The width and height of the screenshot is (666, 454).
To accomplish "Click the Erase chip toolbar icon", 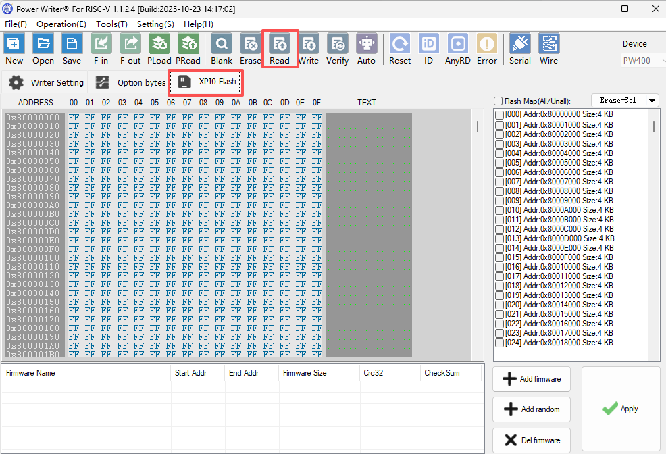I will click(250, 45).
